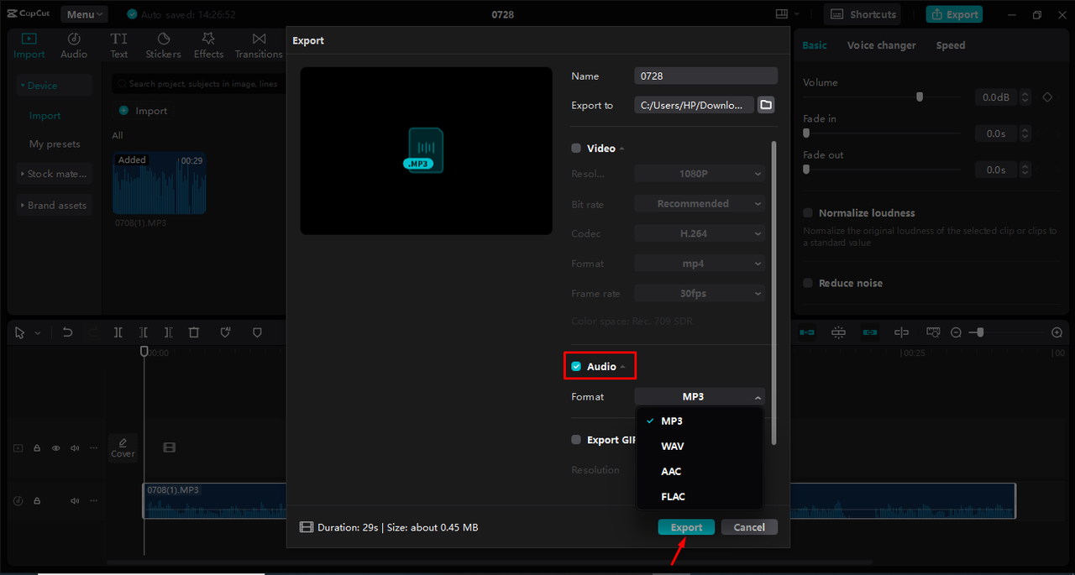Open My presets in the sidebar
1075x575 pixels.
point(55,144)
